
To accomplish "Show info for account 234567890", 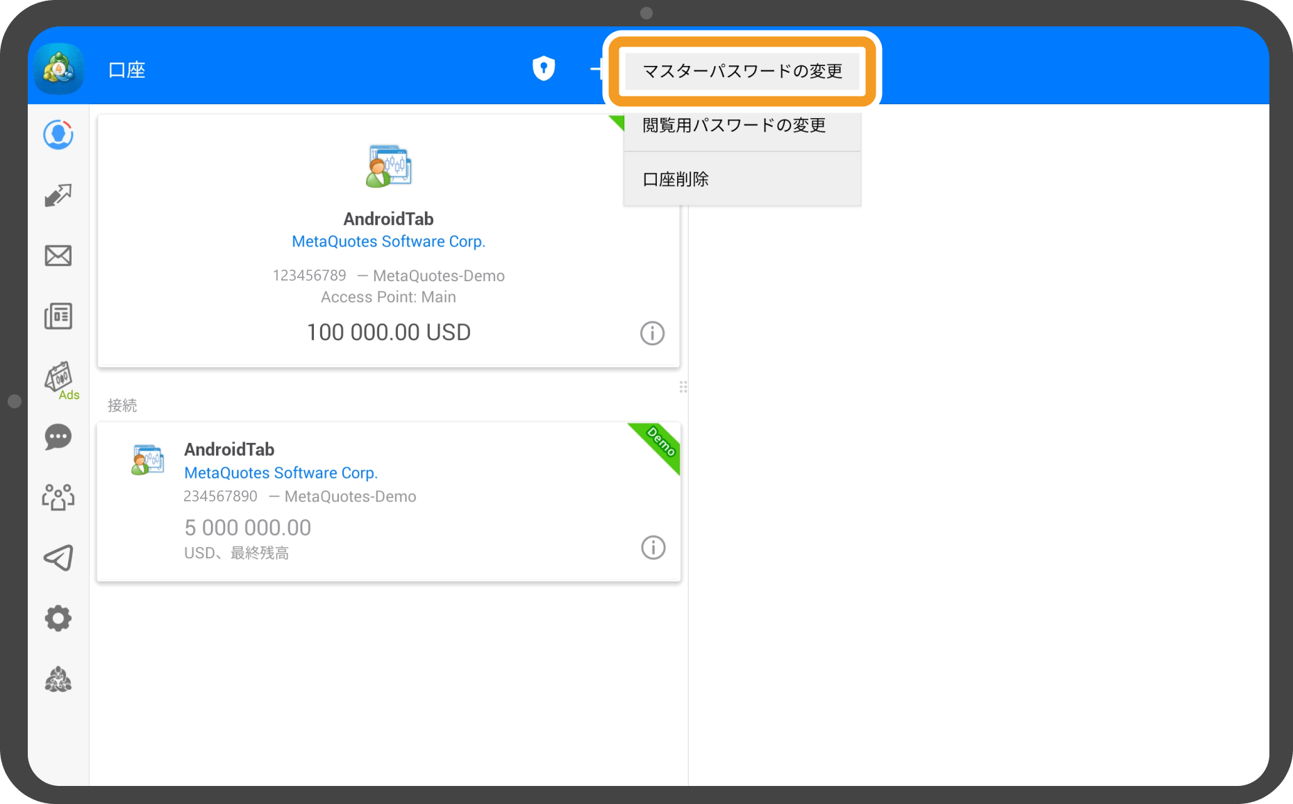I will tap(651, 547).
